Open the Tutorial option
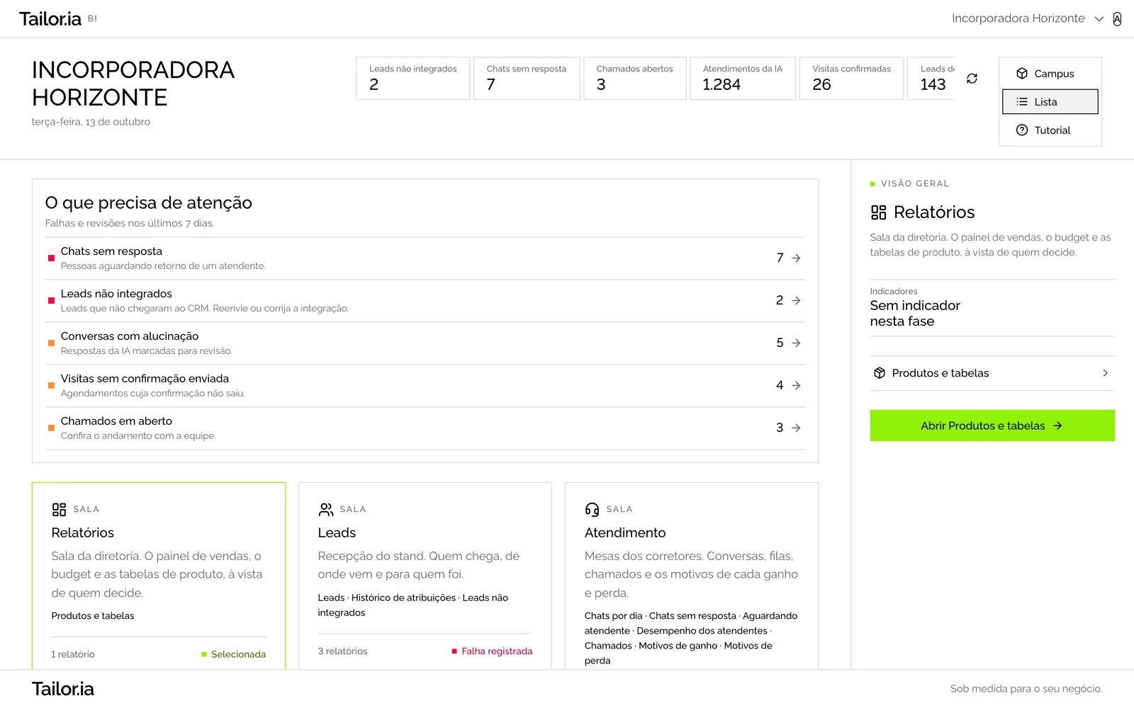 1050,130
